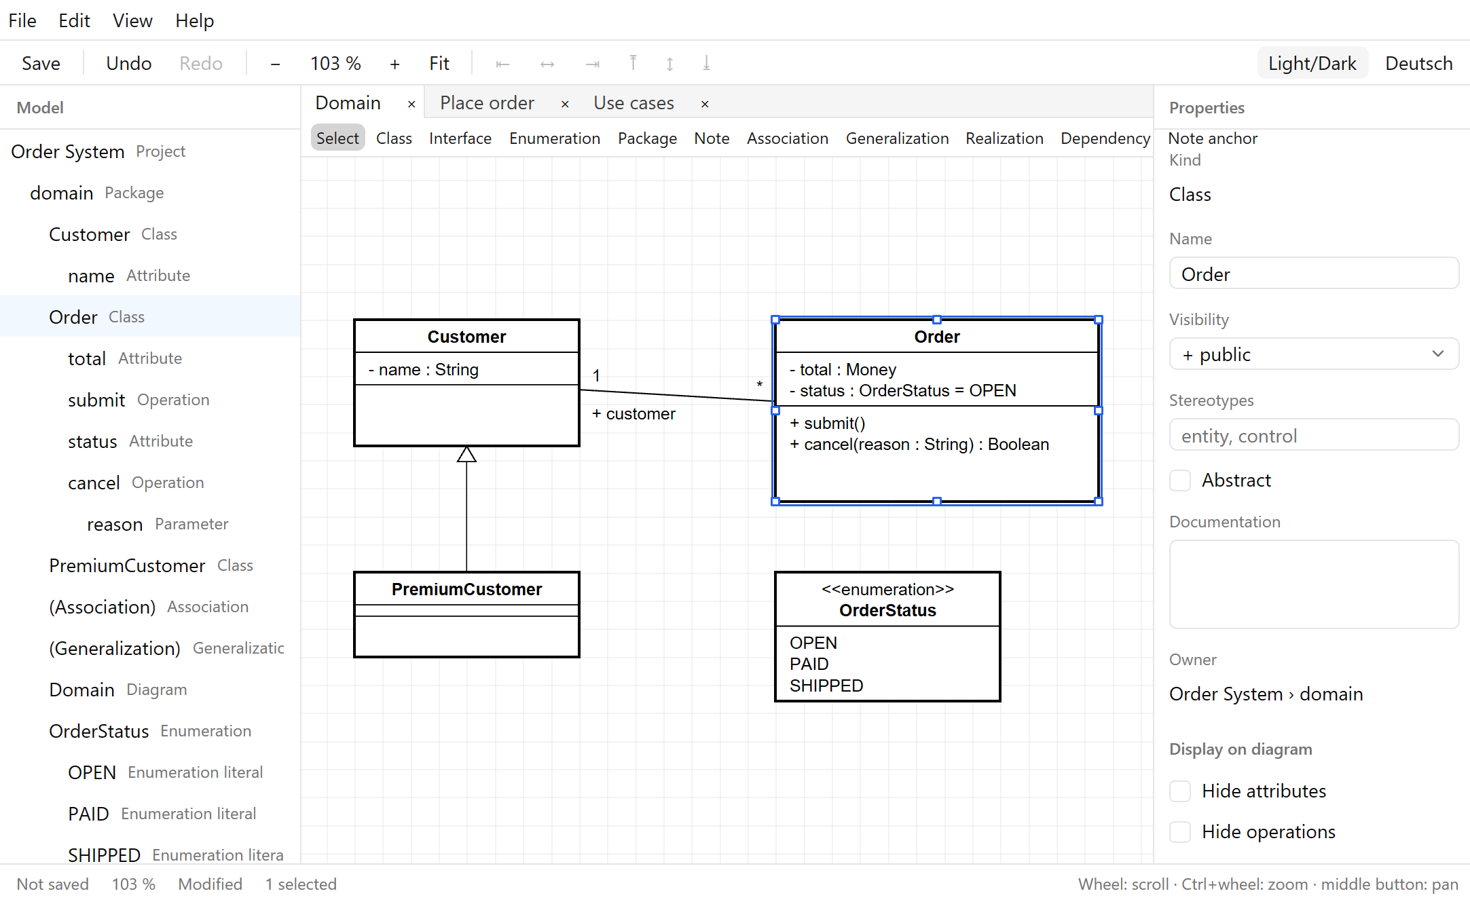Open the Visibility dropdown
Screen dimensions: 1470x902
(1314, 354)
